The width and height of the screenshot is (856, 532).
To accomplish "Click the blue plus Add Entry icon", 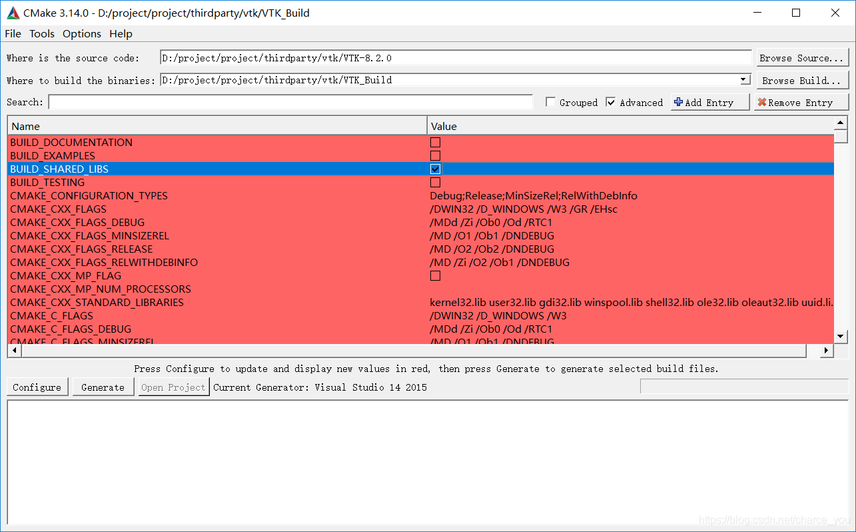I will click(678, 102).
